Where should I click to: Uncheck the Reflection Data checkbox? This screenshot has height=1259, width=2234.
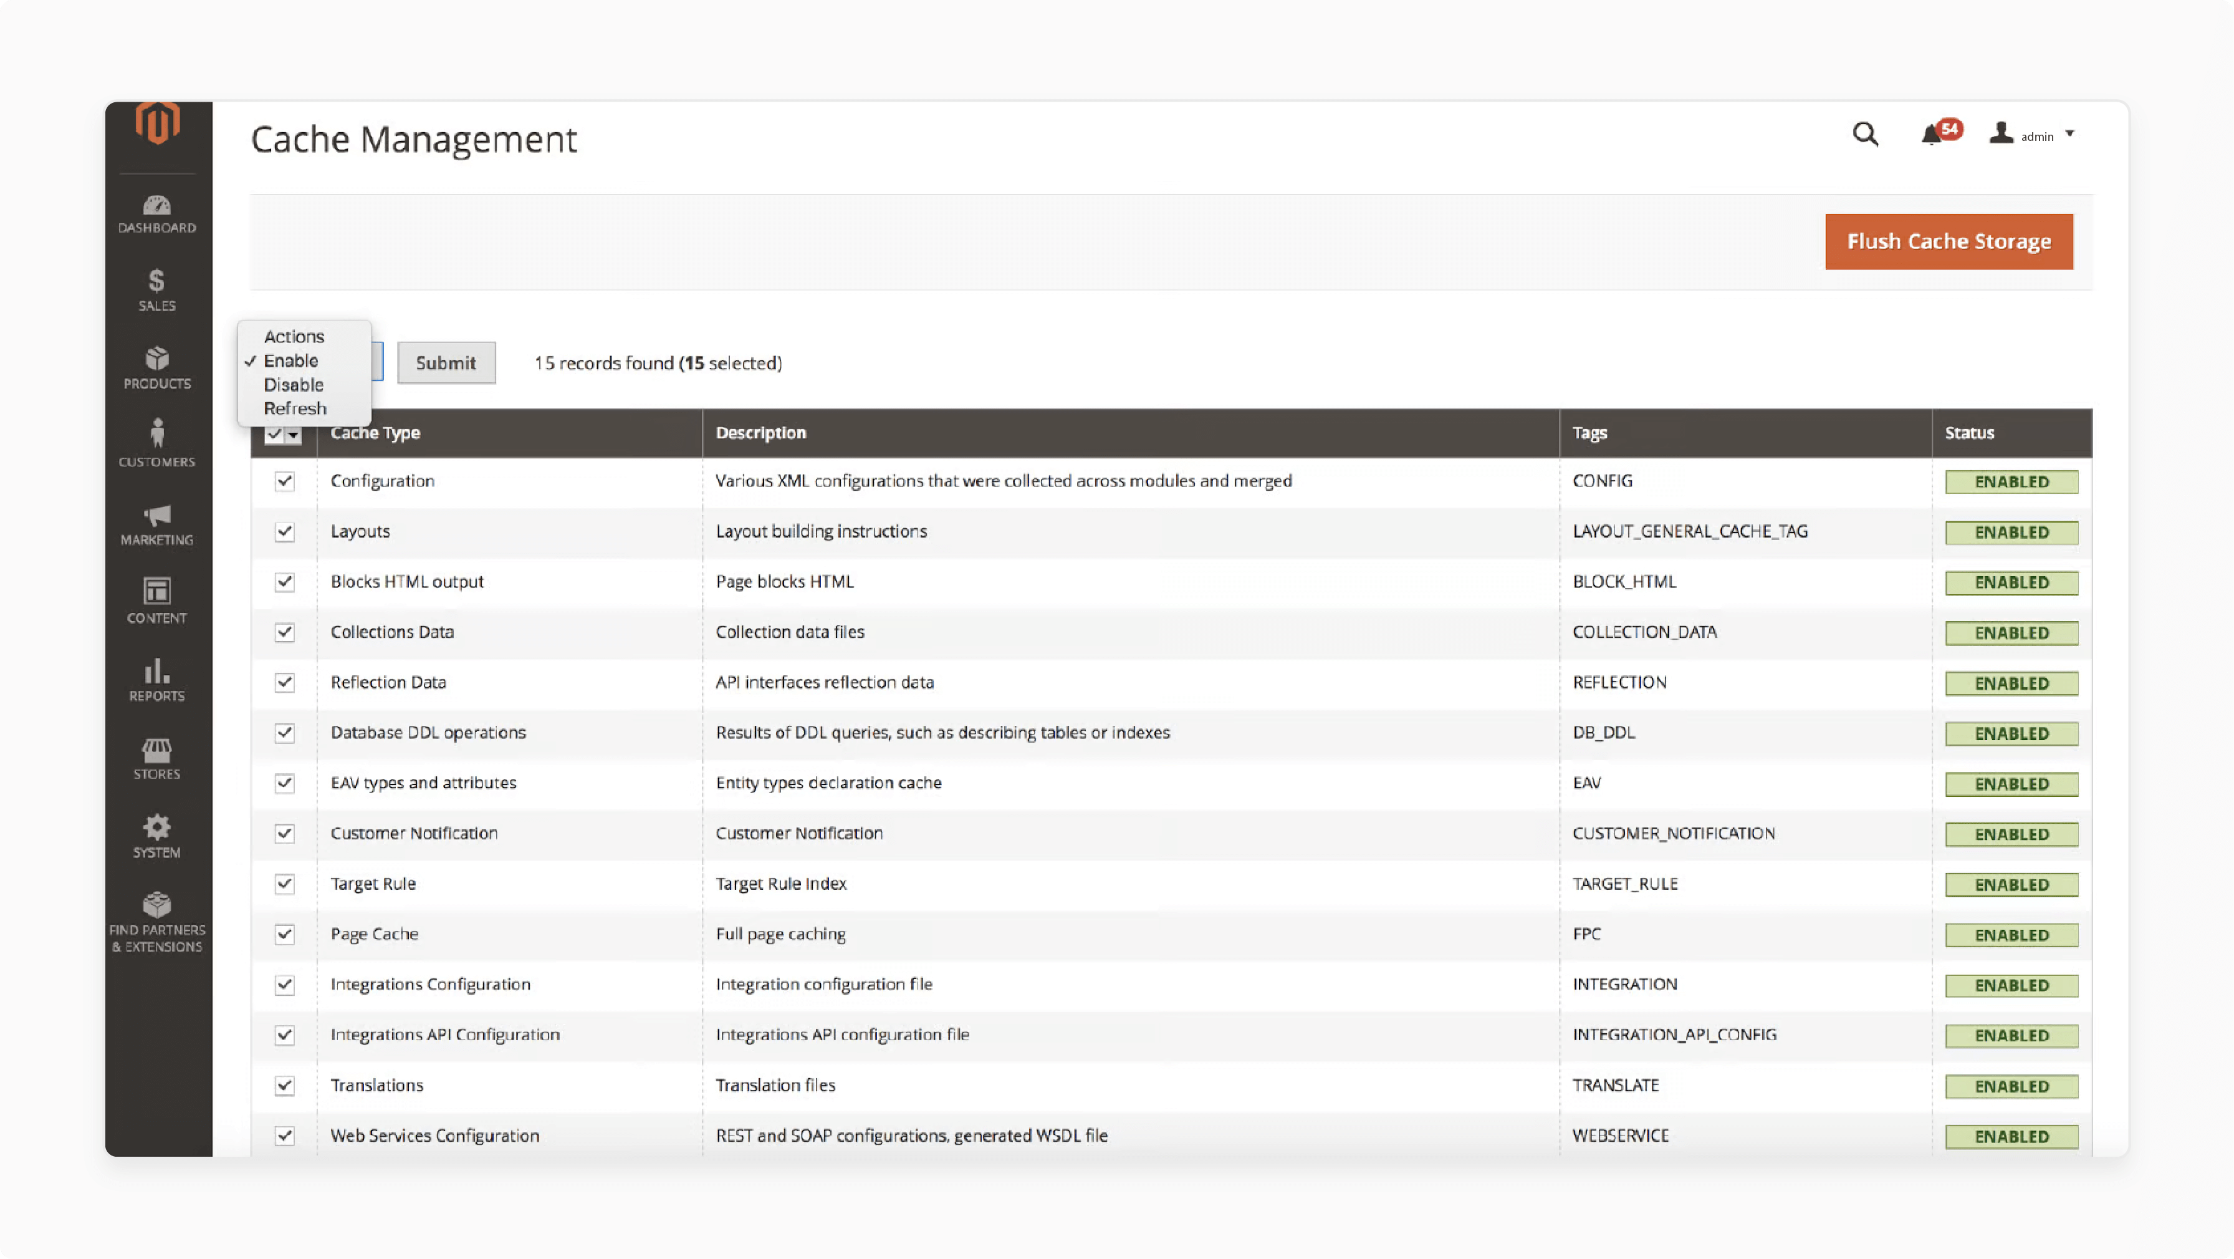tap(284, 683)
